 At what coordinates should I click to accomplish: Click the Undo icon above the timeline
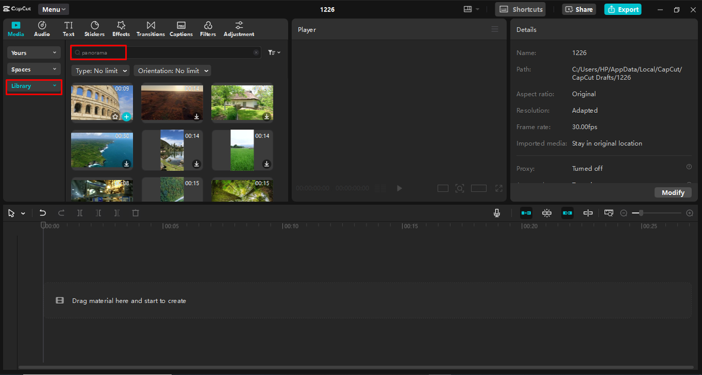[43, 213]
